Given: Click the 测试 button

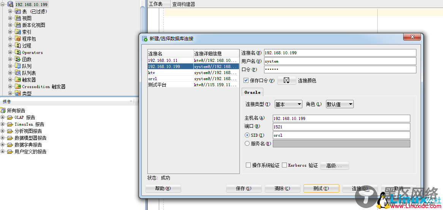Looking at the screenshot, I should pos(321,189).
